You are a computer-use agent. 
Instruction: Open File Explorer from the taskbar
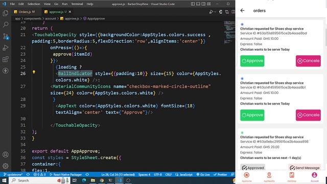click(93, 180)
